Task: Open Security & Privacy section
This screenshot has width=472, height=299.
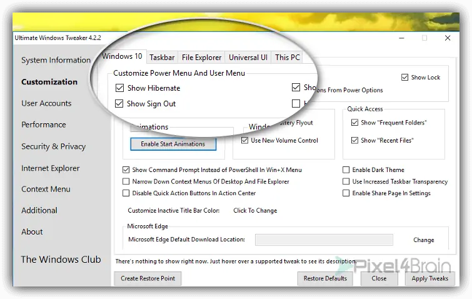Action: [x=54, y=146]
